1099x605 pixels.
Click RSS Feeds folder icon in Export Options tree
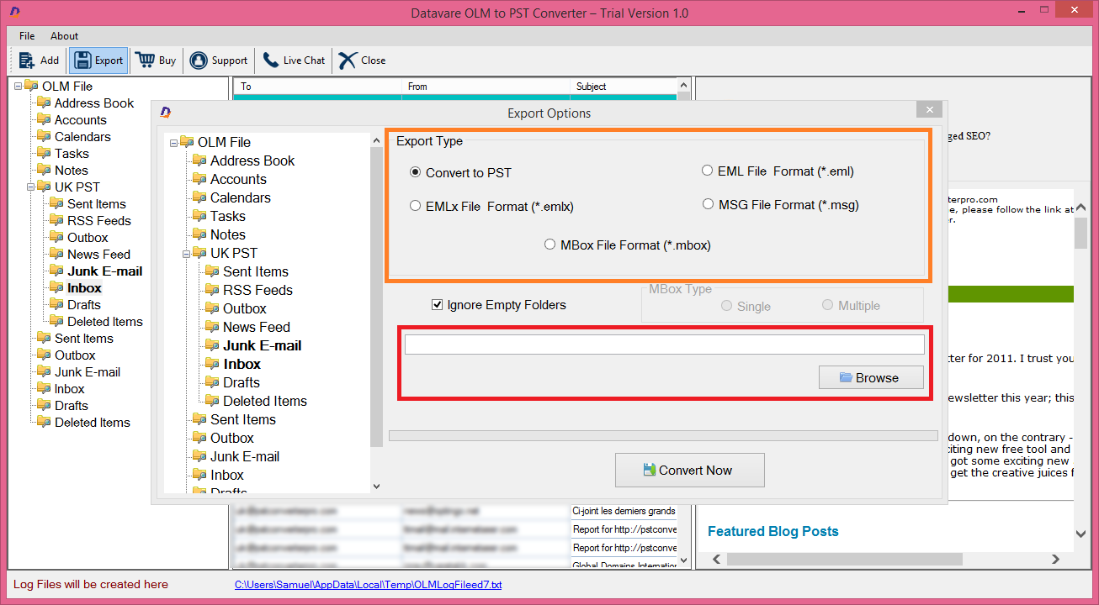[x=213, y=290]
